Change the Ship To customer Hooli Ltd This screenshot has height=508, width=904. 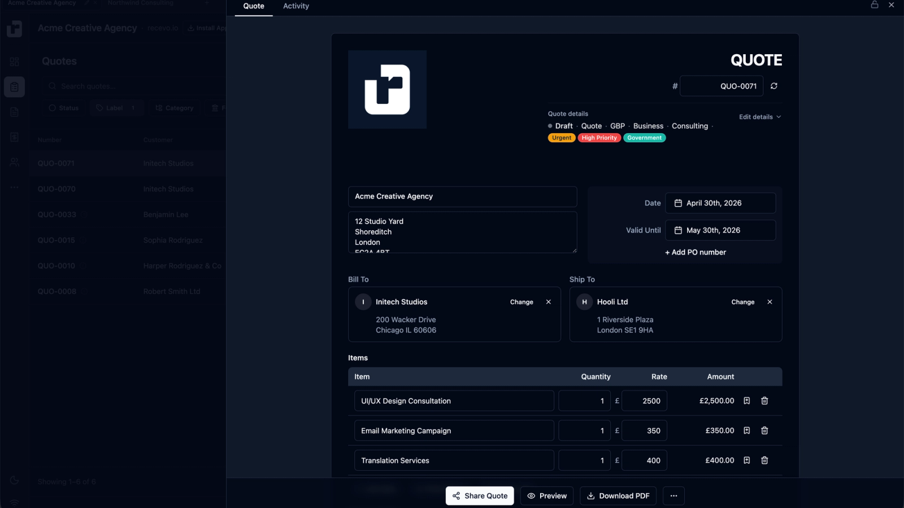coord(743,302)
